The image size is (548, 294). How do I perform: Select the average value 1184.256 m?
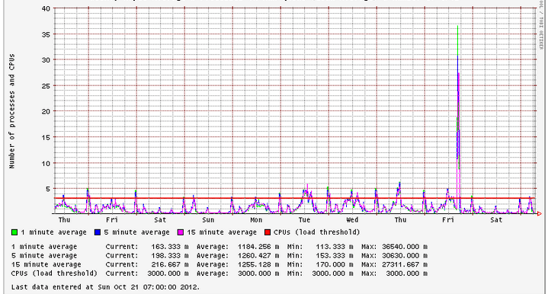pos(258,247)
